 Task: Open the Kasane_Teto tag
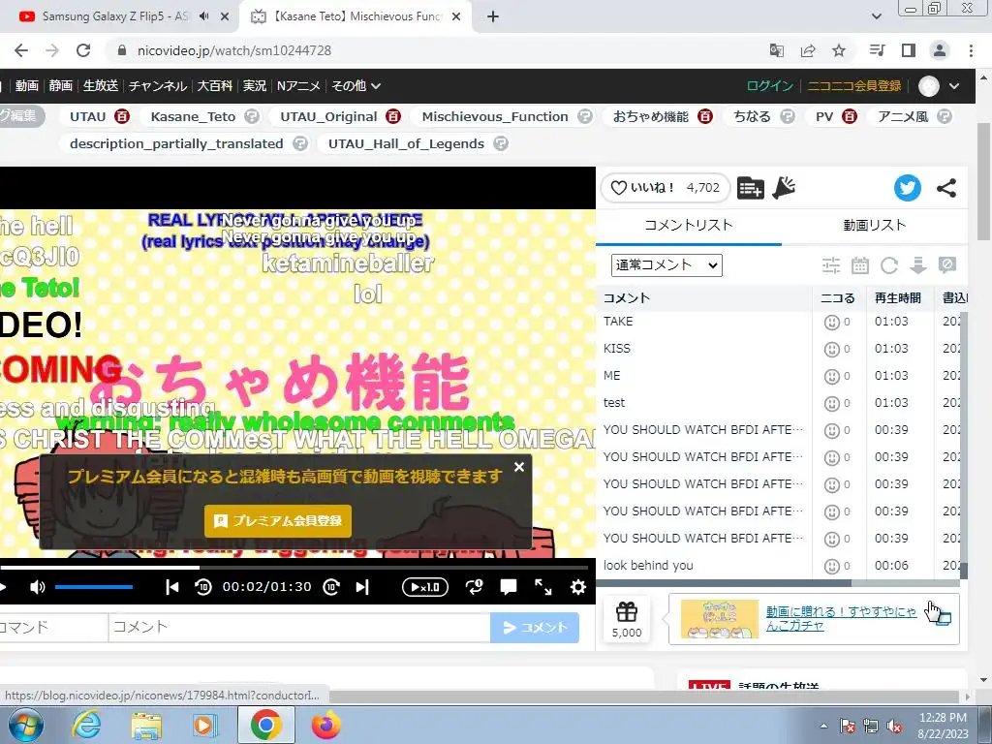[x=193, y=117]
